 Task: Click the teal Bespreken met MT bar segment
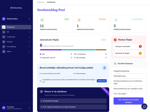click(x=79, y=50)
